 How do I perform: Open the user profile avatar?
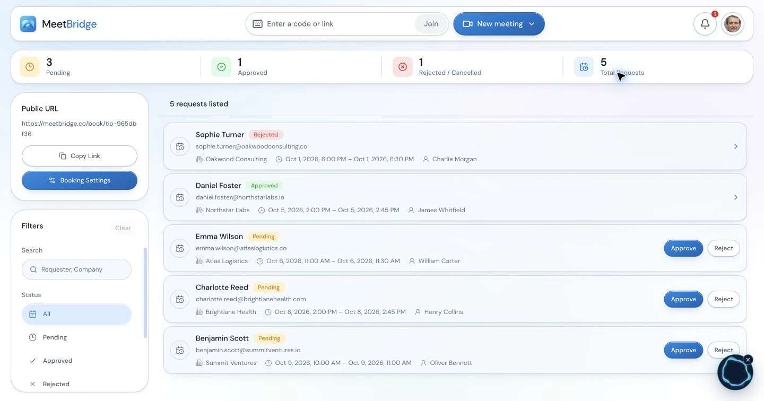coord(733,24)
